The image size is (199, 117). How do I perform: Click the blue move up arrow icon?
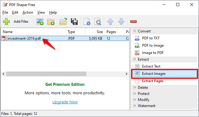pyautogui.click(x=110, y=22)
